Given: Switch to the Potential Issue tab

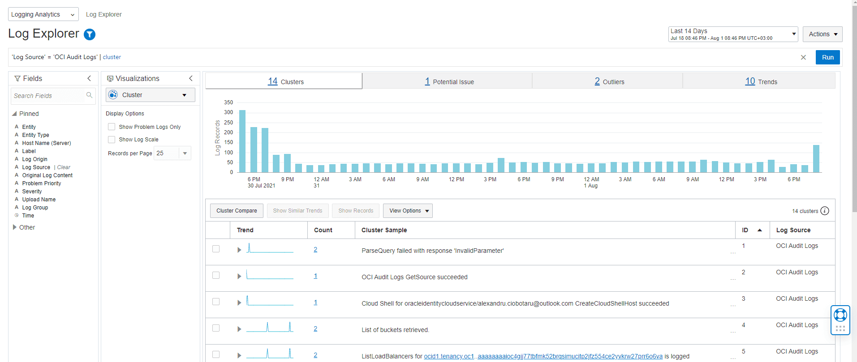Looking at the screenshot, I should pyautogui.click(x=449, y=81).
